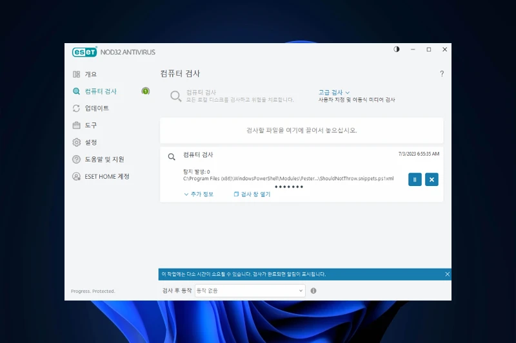
Task: Click the question mark help icon
Action: (442, 73)
